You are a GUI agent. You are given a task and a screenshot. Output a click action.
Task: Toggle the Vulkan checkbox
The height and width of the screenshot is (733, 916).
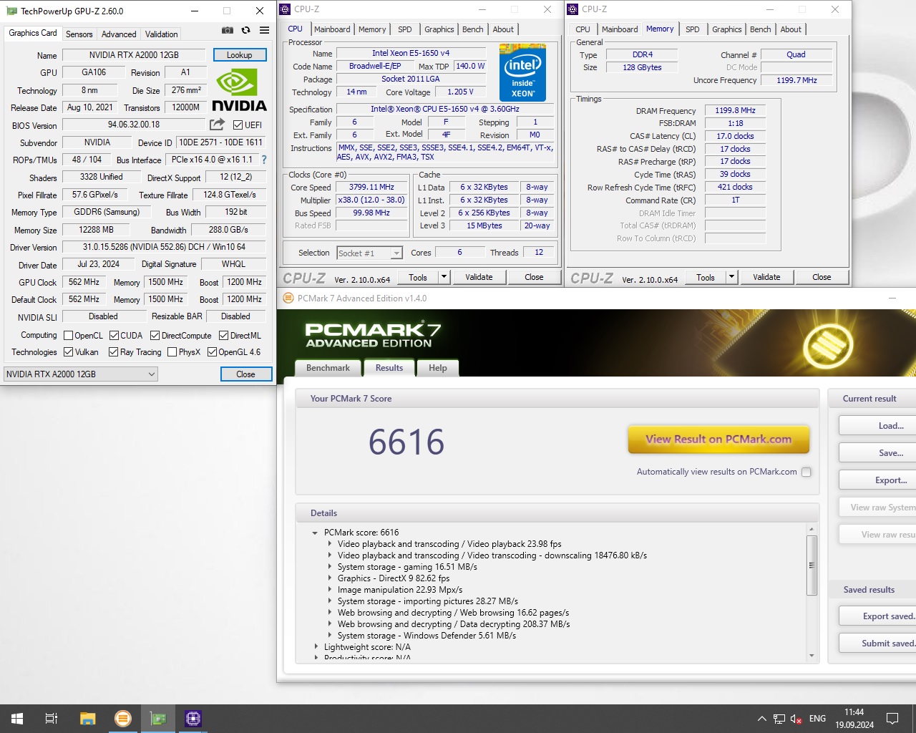point(69,351)
